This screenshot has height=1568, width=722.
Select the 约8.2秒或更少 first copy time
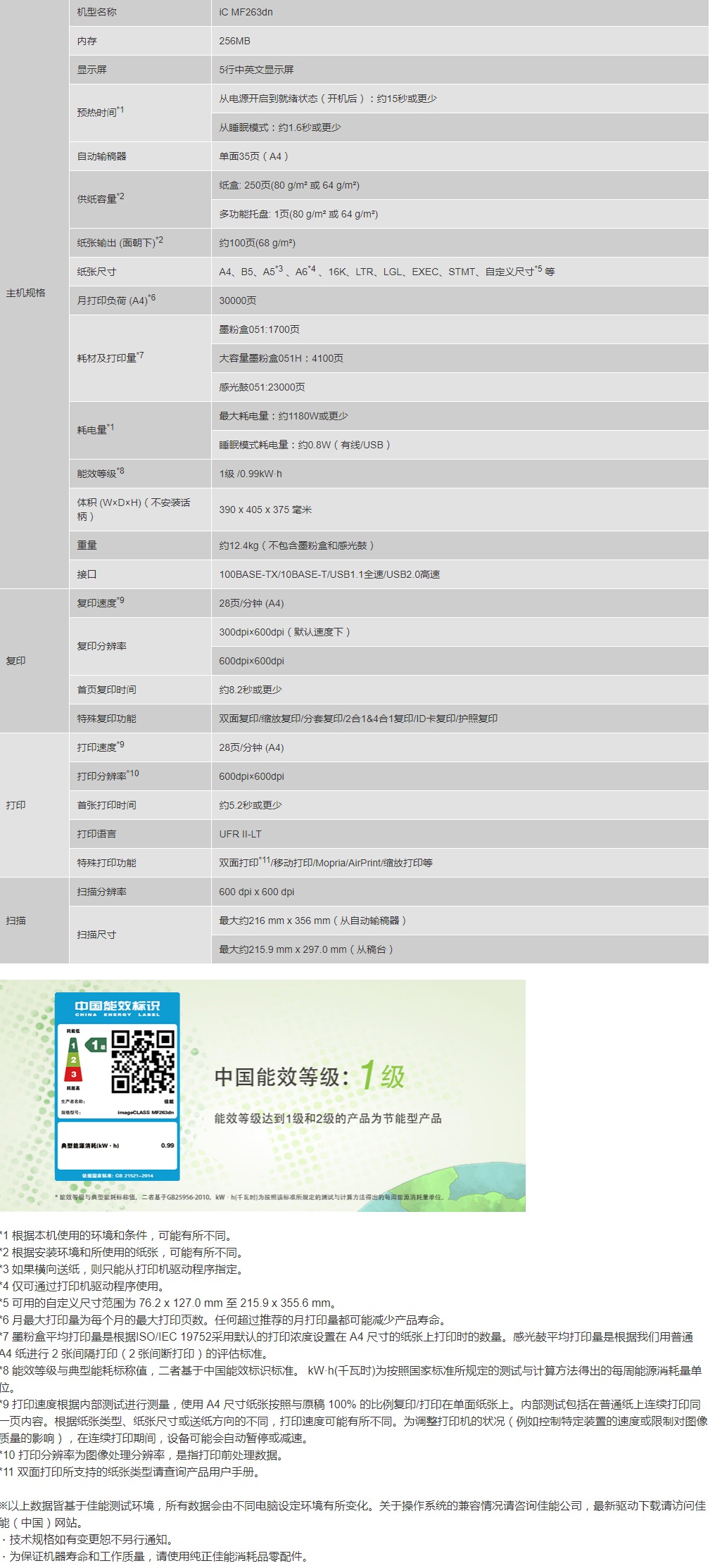click(x=250, y=690)
